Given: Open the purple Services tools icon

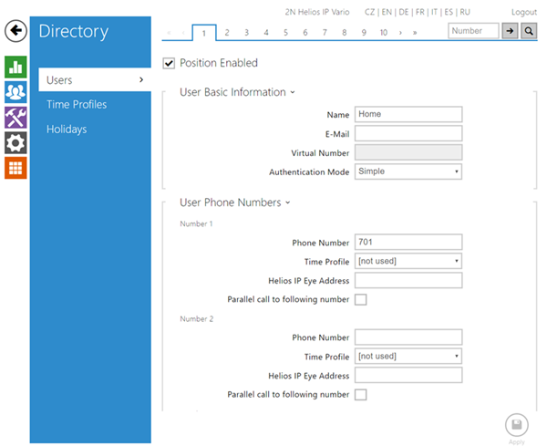Looking at the screenshot, I should pyautogui.click(x=15, y=118).
